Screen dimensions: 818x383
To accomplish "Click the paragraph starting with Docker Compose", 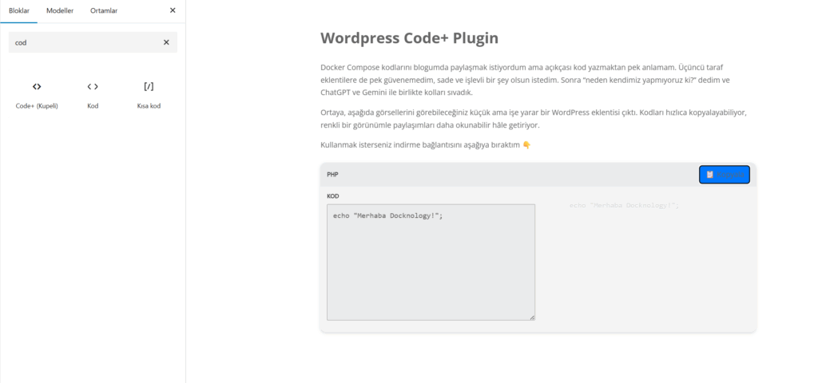I will pyautogui.click(x=527, y=80).
